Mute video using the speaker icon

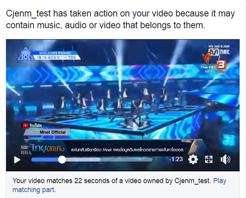point(225,160)
